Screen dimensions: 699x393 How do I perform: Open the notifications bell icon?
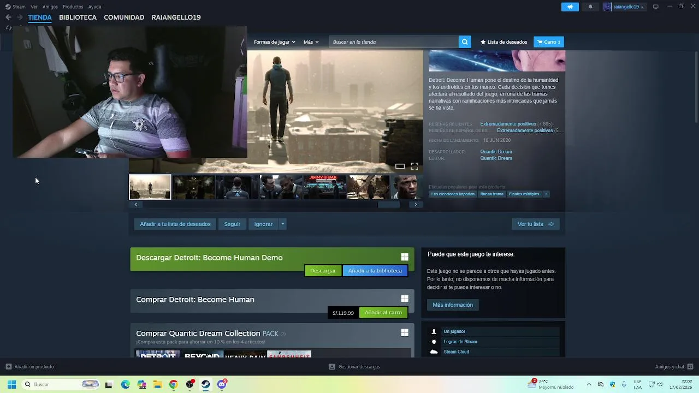click(590, 7)
